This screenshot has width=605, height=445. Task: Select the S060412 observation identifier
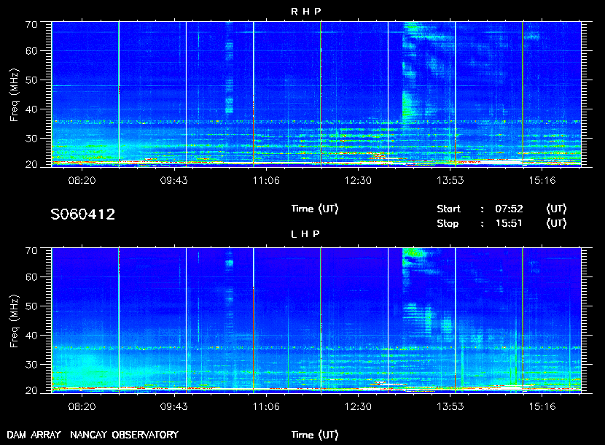coord(83,214)
